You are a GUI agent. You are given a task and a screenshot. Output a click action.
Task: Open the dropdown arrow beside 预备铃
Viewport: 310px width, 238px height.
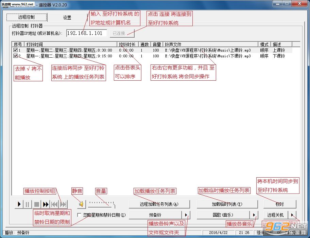pyautogui.click(x=186, y=215)
